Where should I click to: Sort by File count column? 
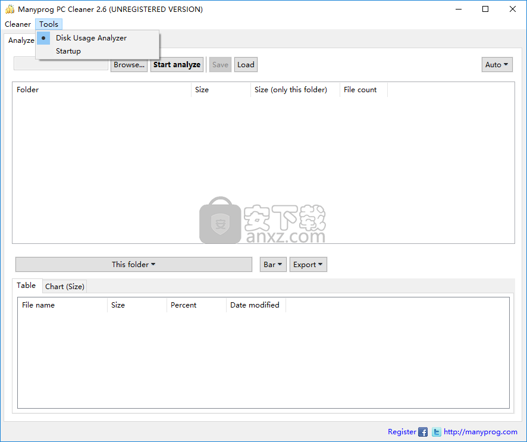point(363,90)
